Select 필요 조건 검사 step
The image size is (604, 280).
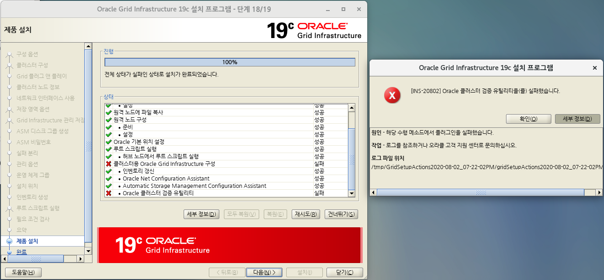33,219
